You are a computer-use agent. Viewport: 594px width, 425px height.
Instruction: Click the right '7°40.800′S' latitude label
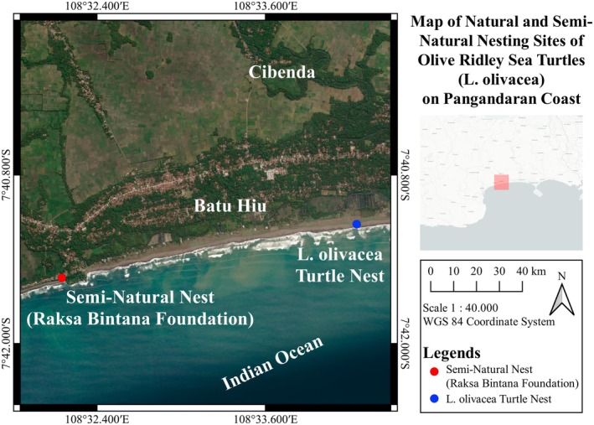point(404,175)
